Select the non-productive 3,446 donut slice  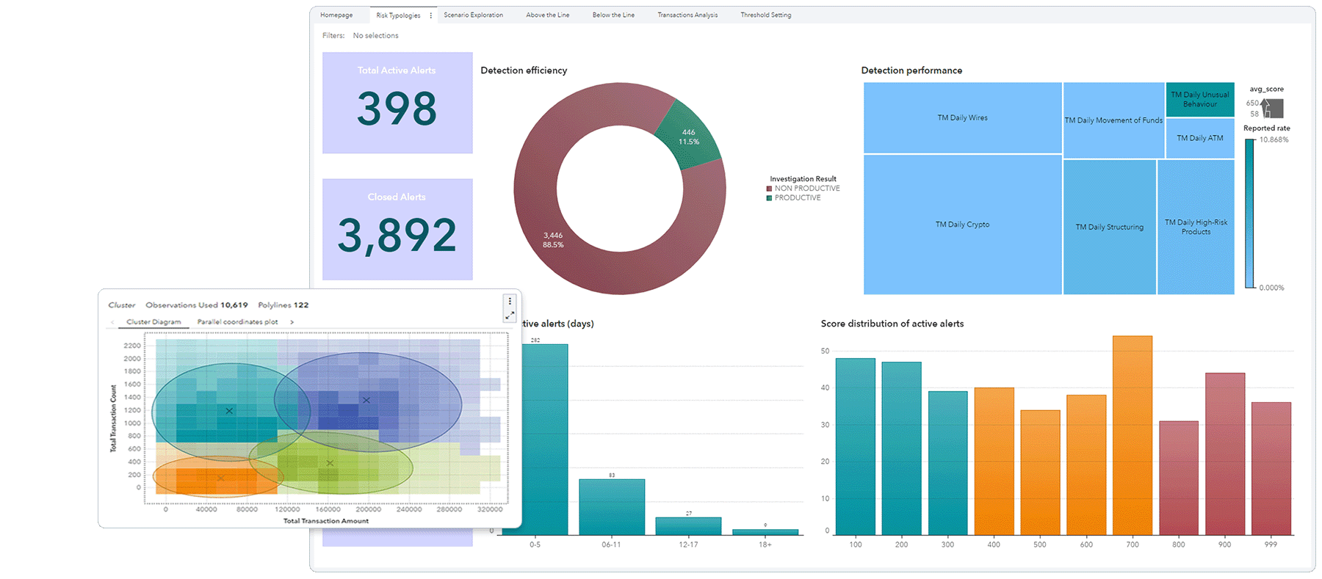tap(553, 239)
